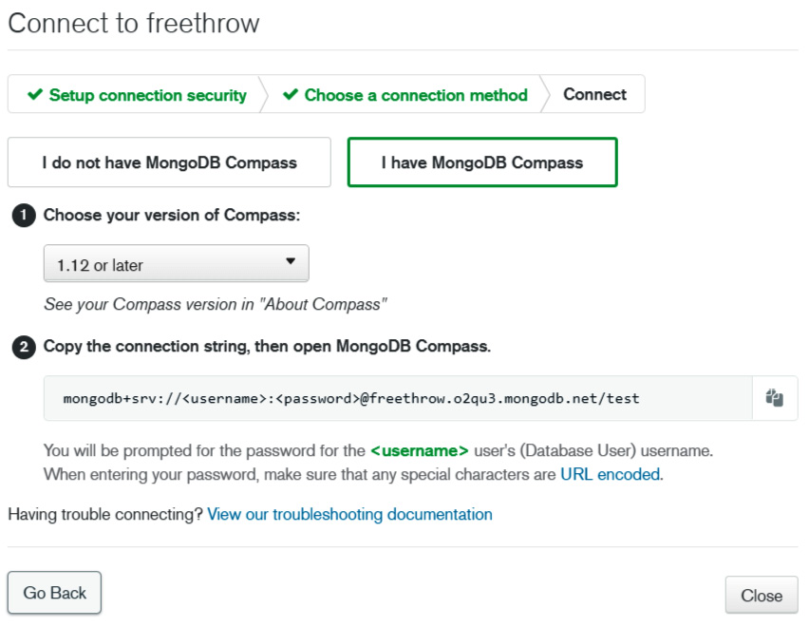Return to Choose a connection method step

[x=416, y=95]
